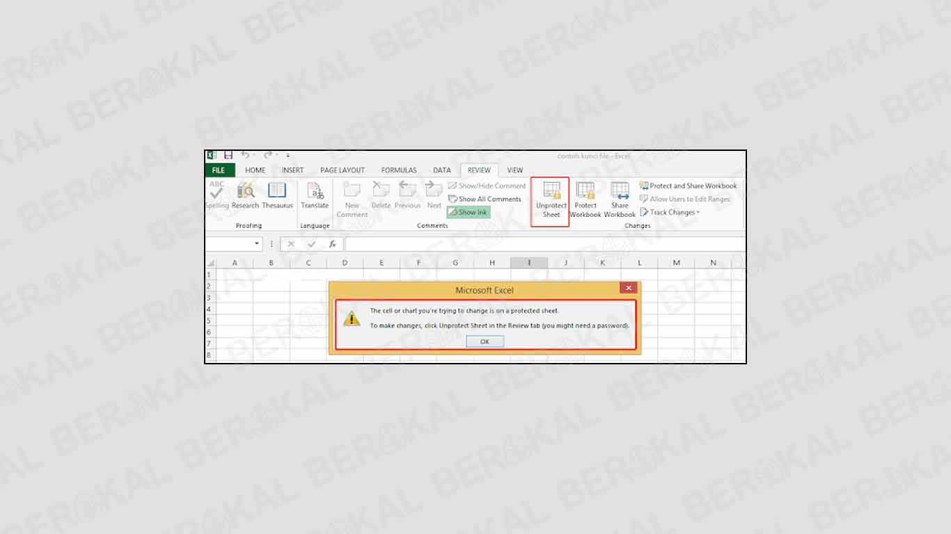The image size is (951, 534).
Task: Select row 5 header
Action: point(210,321)
